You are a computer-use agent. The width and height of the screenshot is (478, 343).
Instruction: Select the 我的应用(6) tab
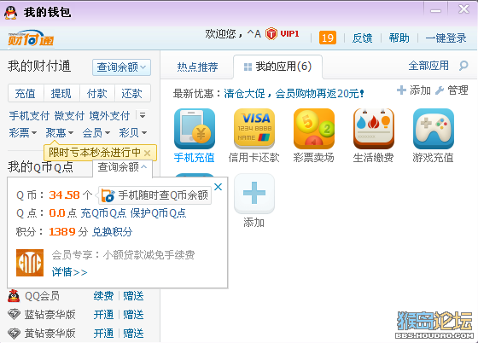[x=277, y=66]
